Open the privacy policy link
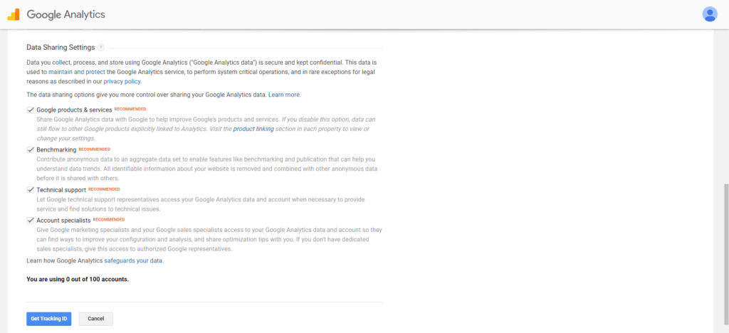Screen dimensions: 729x333 click(122, 82)
